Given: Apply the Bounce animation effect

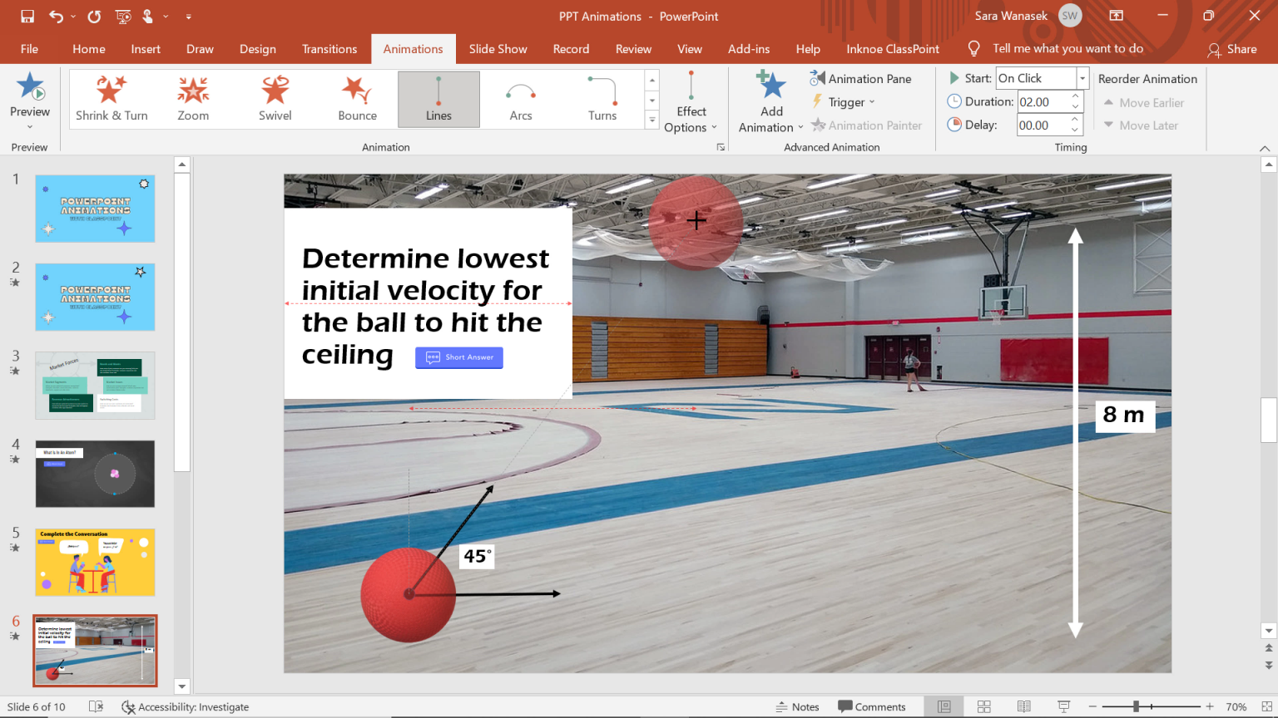Looking at the screenshot, I should pos(357,99).
